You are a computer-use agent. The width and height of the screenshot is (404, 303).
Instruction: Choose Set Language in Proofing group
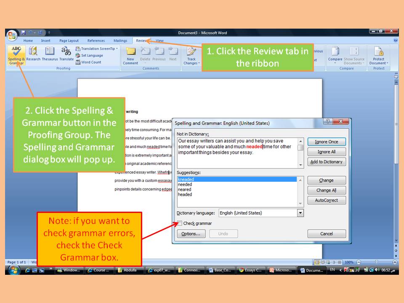coord(89,56)
